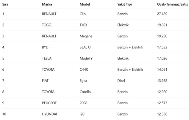Select the Megane model cell
The image size is (189, 120).
click(x=86, y=36)
